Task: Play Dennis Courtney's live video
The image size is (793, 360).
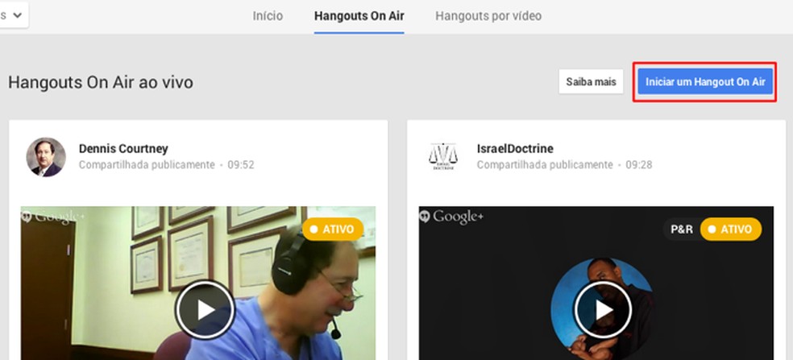Action: click(x=205, y=309)
